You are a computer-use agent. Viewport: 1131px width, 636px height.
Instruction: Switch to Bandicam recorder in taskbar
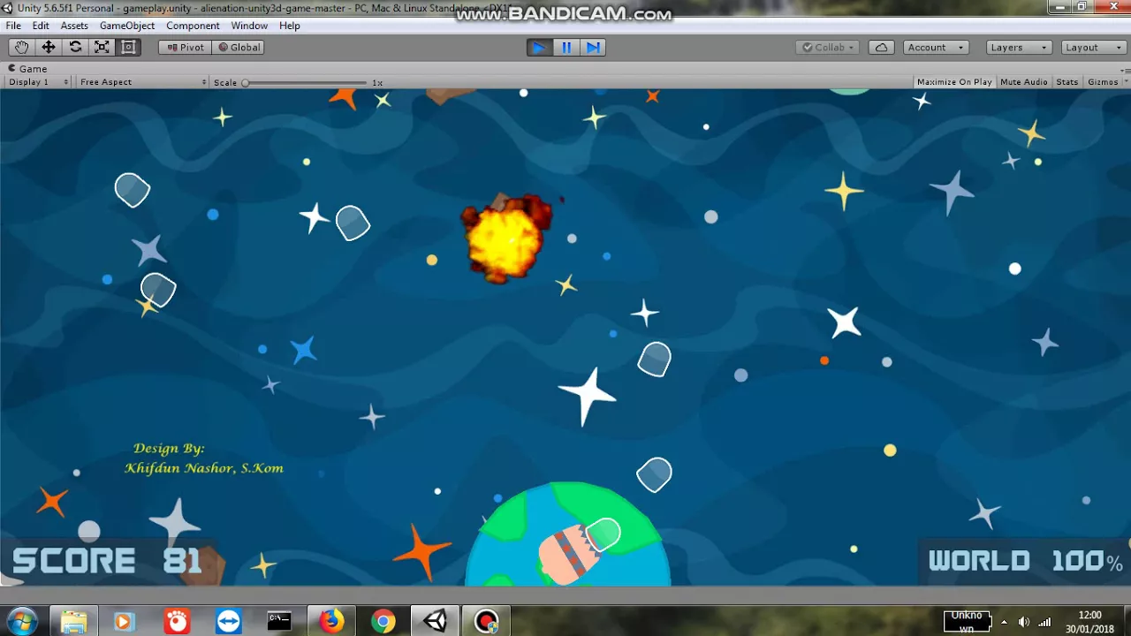pos(486,621)
